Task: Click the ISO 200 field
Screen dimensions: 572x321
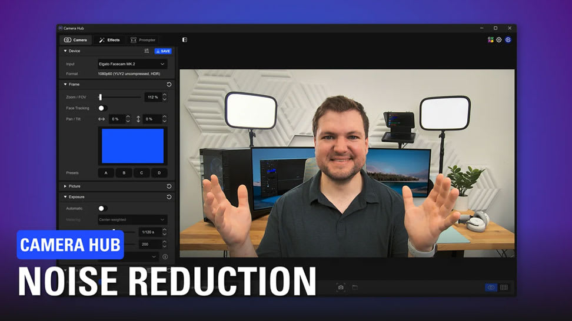Action: [x=150, y=245]
